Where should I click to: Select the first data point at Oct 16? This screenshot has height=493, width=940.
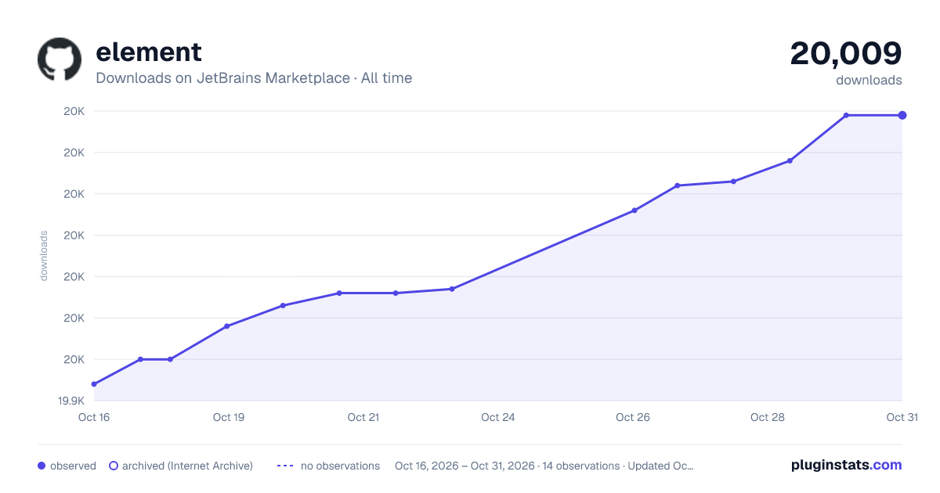[x=94, y=384]
